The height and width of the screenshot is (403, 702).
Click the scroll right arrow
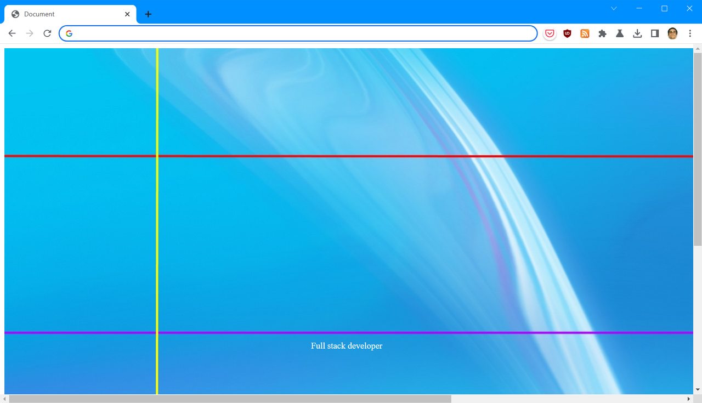click(689, 399)
